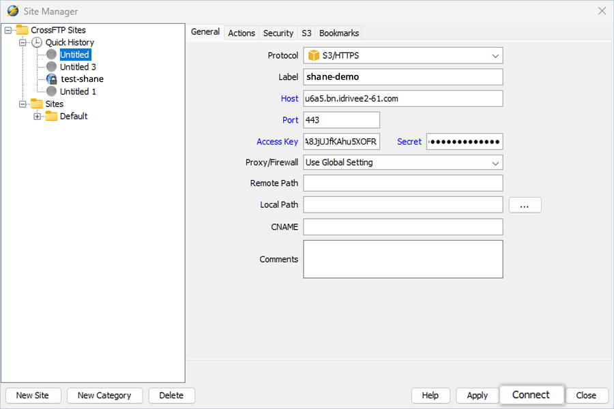Click the S3 box icon in Protocol field
The image size is (614, 409).
(x=314, y=56)
